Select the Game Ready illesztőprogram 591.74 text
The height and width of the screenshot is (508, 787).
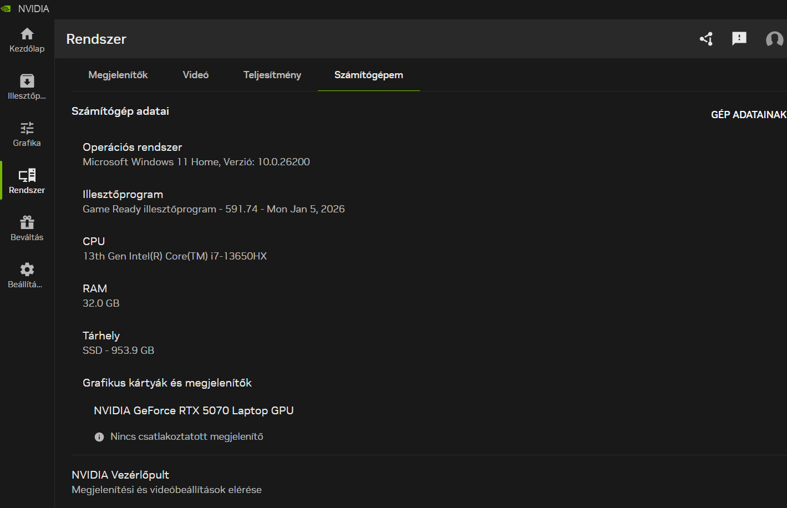point(214,209)
